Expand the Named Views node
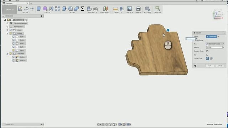 point(7,27)
